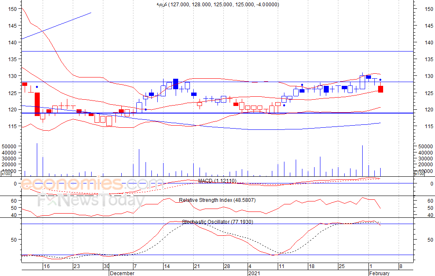435x276 pixels.
Task: Click the 145 price label on the left scale
Action: pyautogui.click(x=13, y=26)
